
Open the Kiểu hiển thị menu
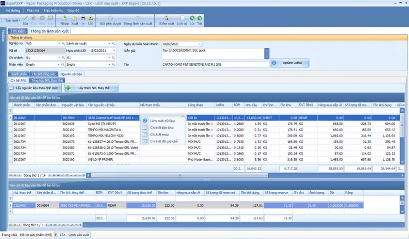(53, 10)
